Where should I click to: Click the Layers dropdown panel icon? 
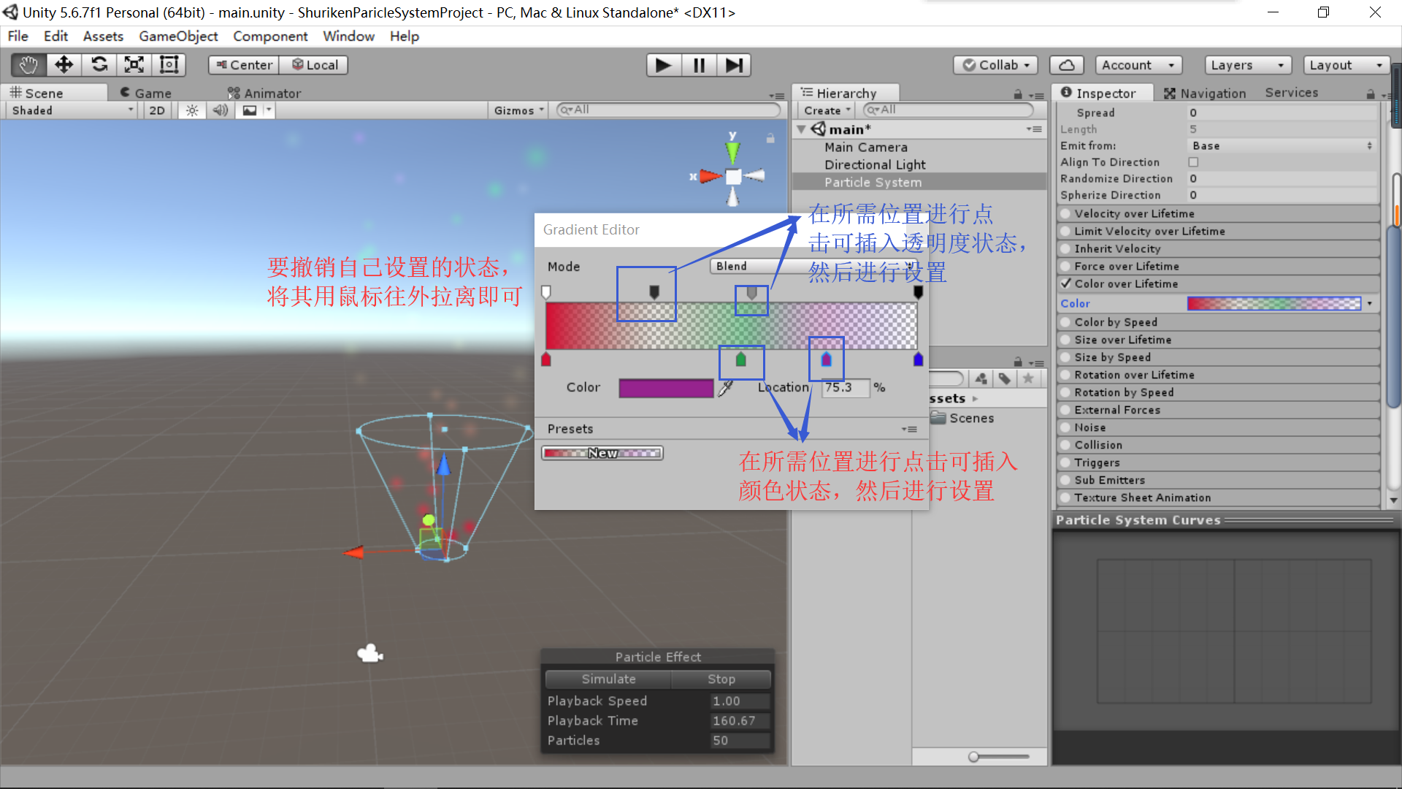pyautogui.click(x=1246, y=64)
